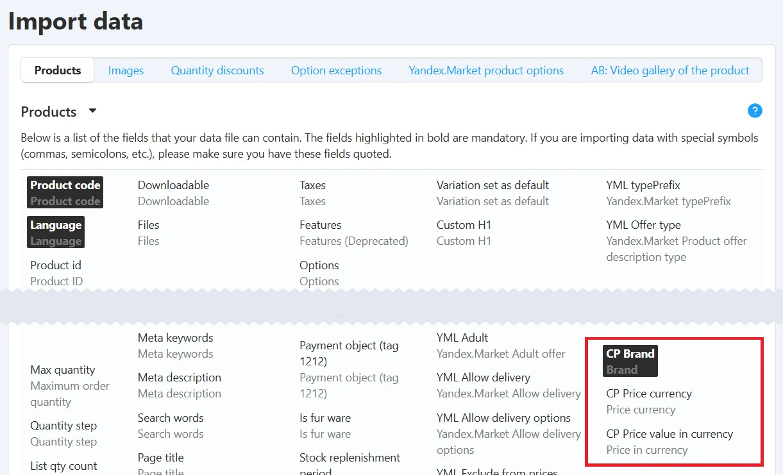Click the YML Offer type field
This screenshot has width=783, height=475.
(643, 225)
